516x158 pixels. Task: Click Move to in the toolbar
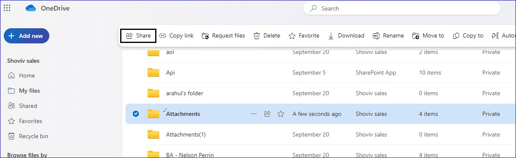(428, 36)
